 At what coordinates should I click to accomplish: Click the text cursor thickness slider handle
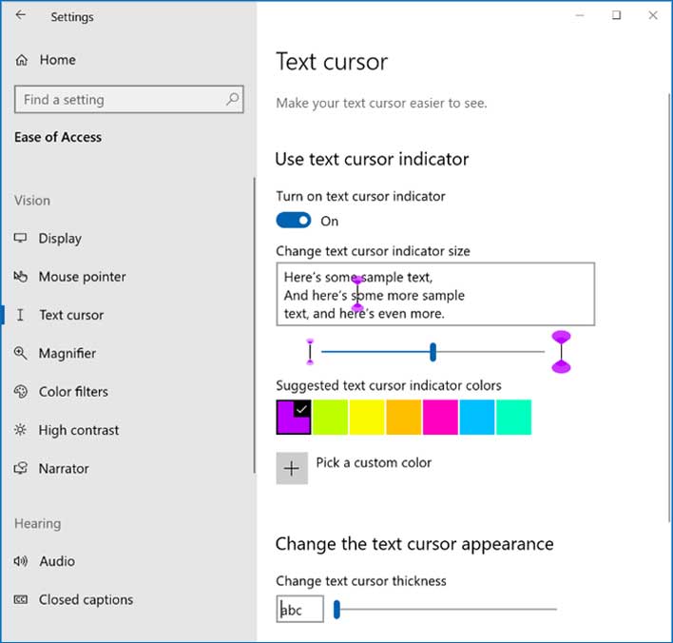click(x=336, y=609)
